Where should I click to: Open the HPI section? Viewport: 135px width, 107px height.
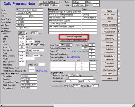tap(109, 21)
